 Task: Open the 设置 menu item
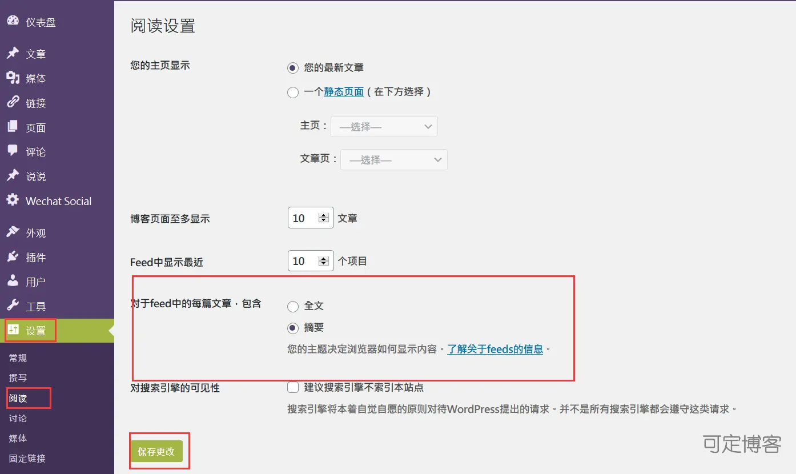[57, 331]
